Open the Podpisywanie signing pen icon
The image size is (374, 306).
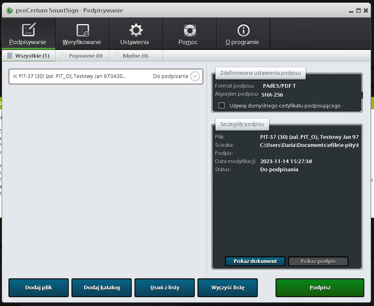pos(28,30)
